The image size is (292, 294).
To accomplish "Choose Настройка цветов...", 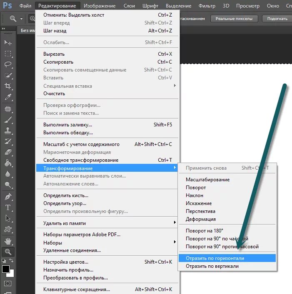I will tap(107, 262).
